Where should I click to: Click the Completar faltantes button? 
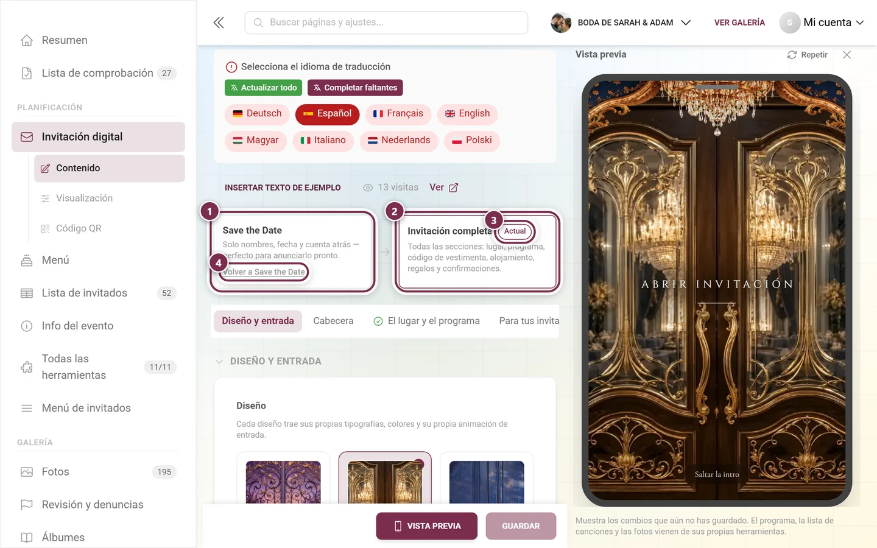tap(355, 88)
